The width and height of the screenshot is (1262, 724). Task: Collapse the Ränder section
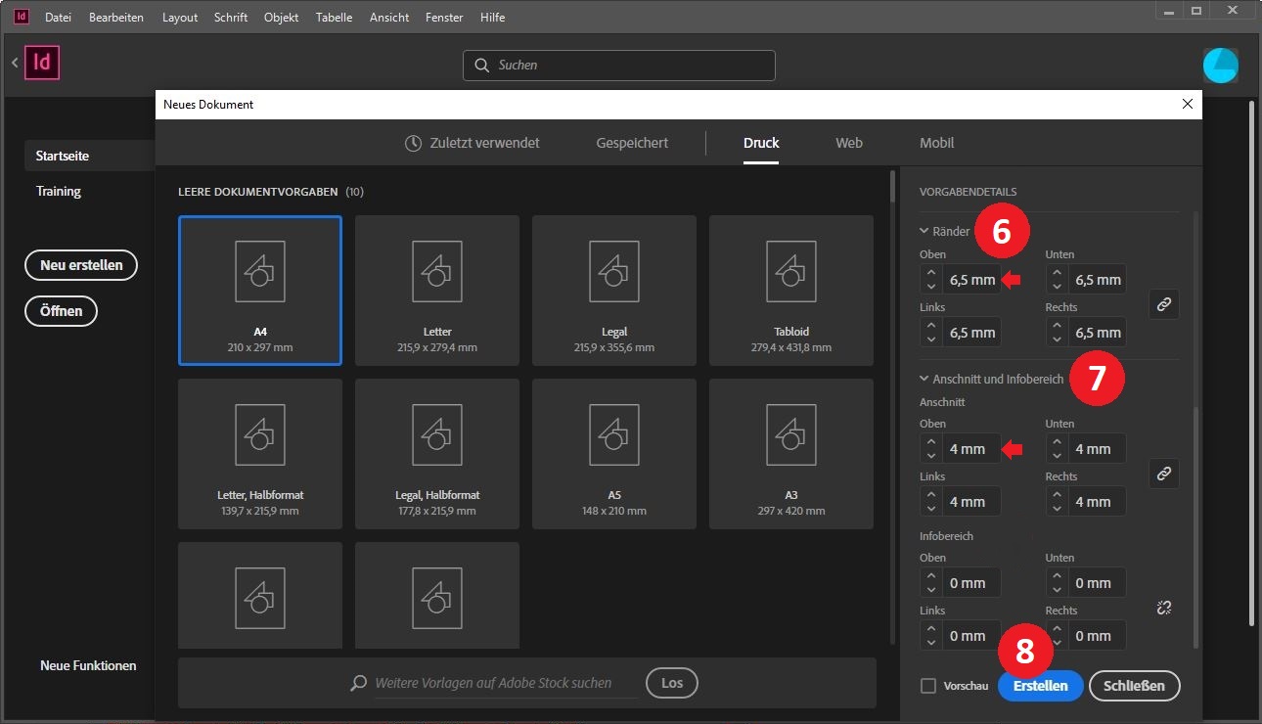(924, 232)
